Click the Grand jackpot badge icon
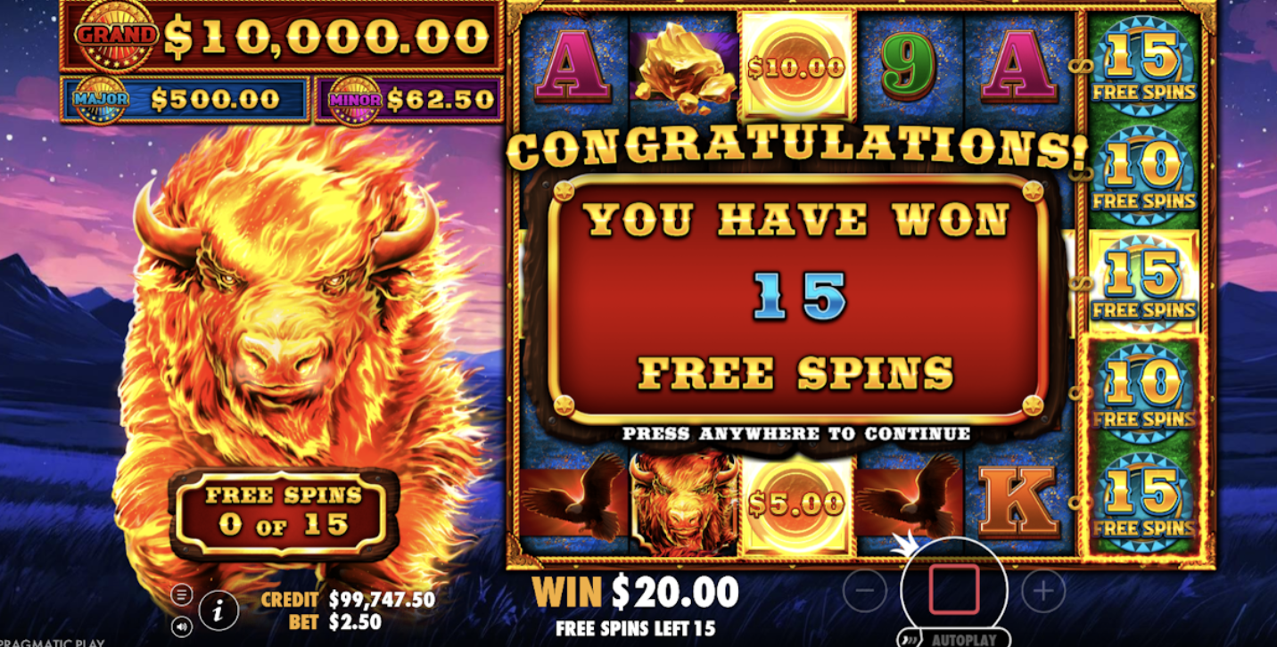 click(x=116, y=36)
